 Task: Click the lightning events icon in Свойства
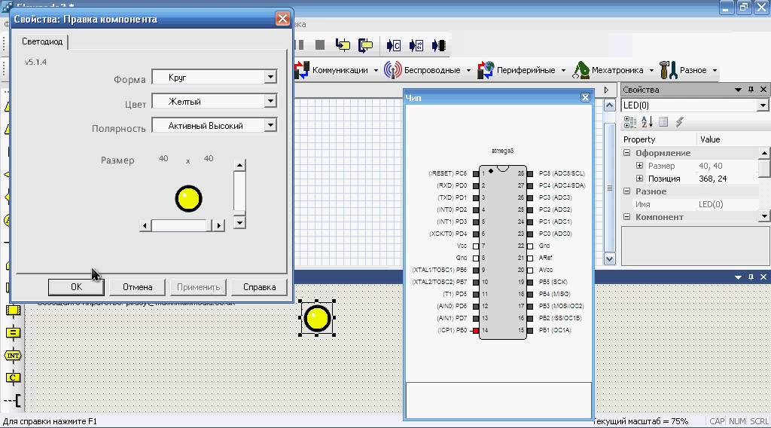[679, 122]
